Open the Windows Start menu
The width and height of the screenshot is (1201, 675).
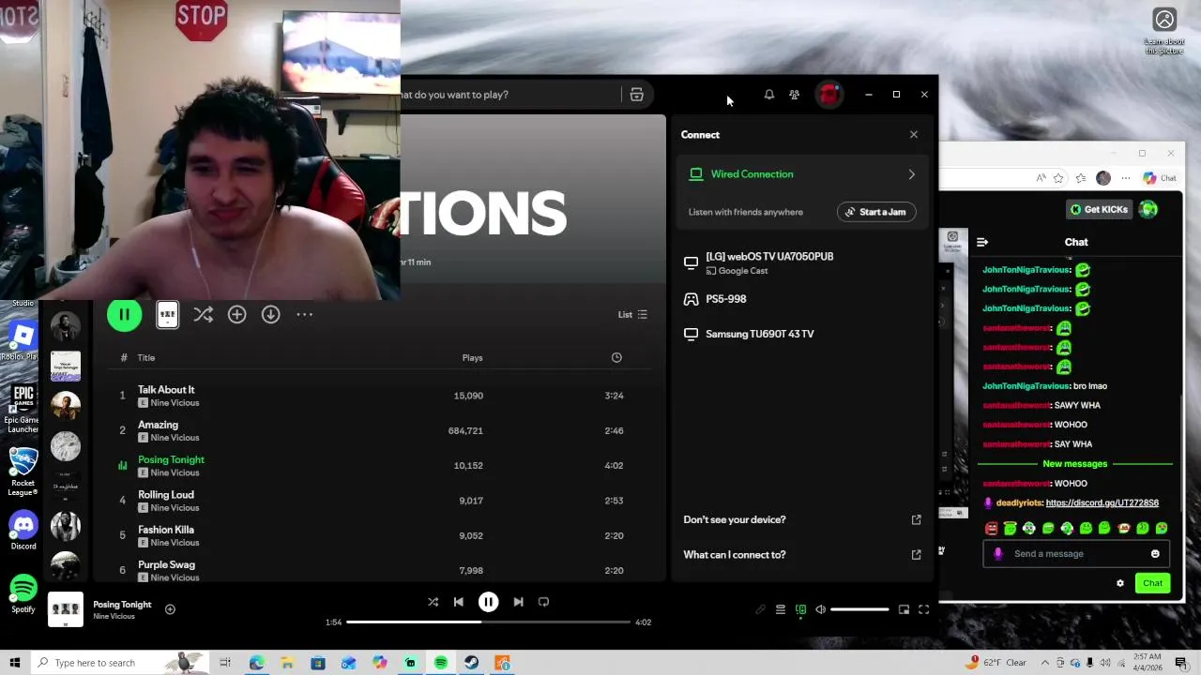(x=14, y=663)
